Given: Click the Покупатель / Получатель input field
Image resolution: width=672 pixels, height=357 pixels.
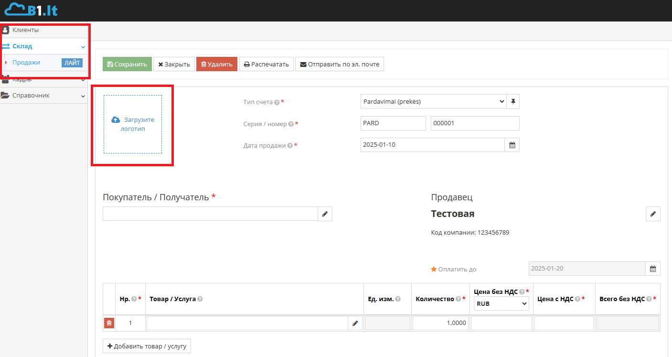Looking at the screenshot, I should pos(210,214).
